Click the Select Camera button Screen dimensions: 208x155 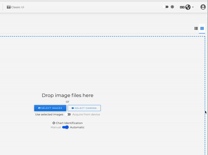84,108
